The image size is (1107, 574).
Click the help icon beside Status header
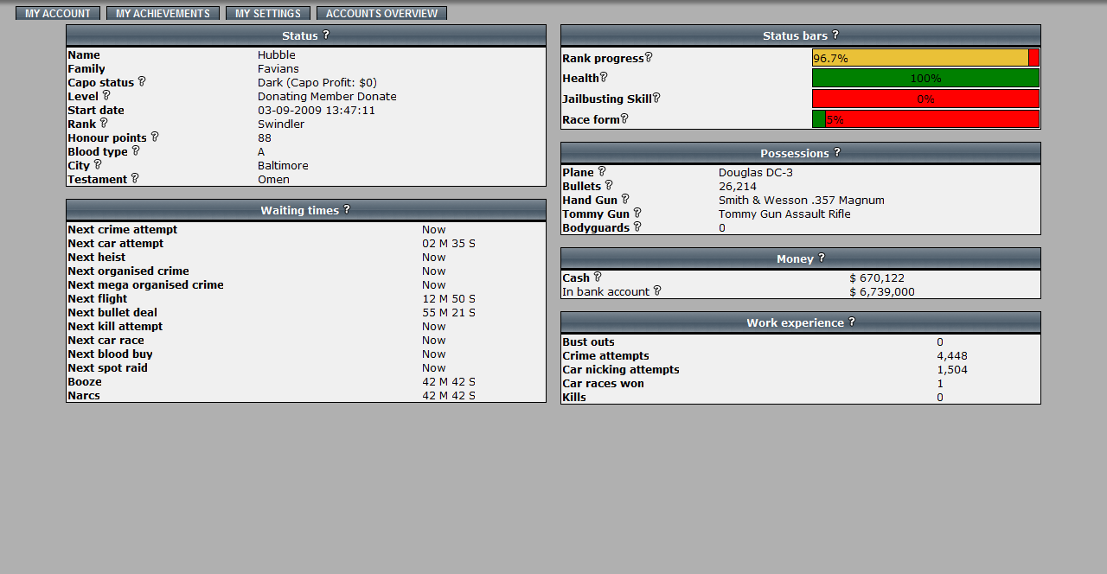326,35
